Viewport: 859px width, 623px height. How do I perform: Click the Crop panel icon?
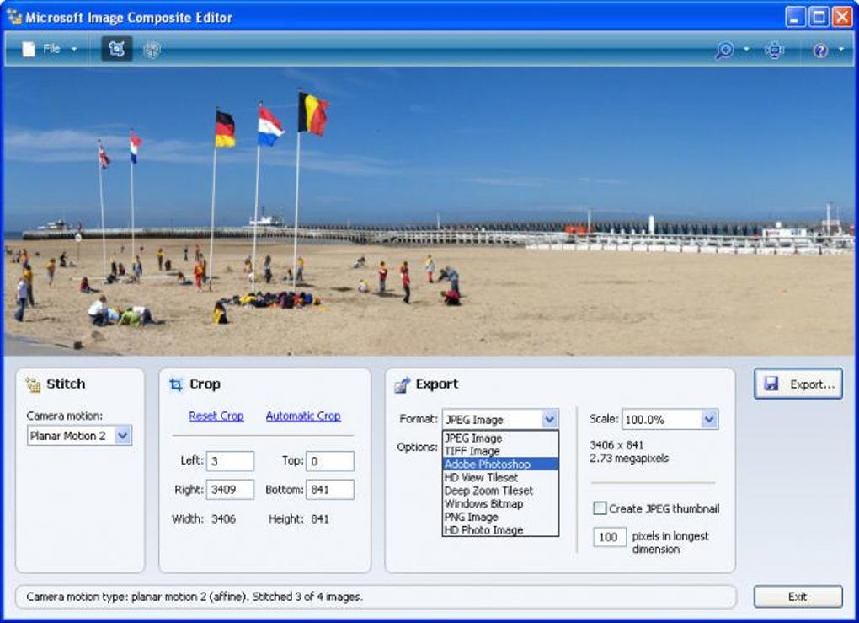(175, 384)
